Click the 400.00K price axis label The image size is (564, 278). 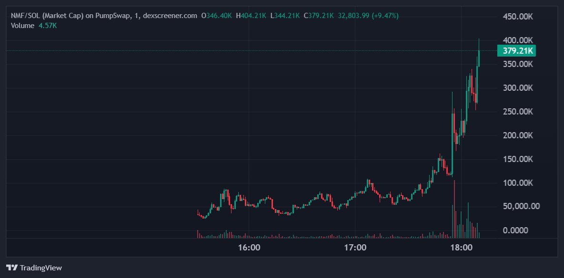click(x=518, y=40)
